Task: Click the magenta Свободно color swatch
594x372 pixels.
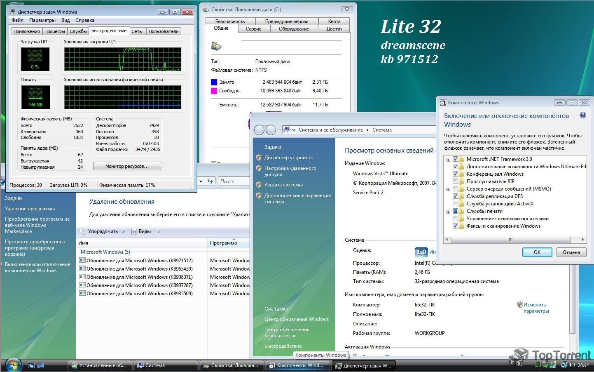Action: 214,91
